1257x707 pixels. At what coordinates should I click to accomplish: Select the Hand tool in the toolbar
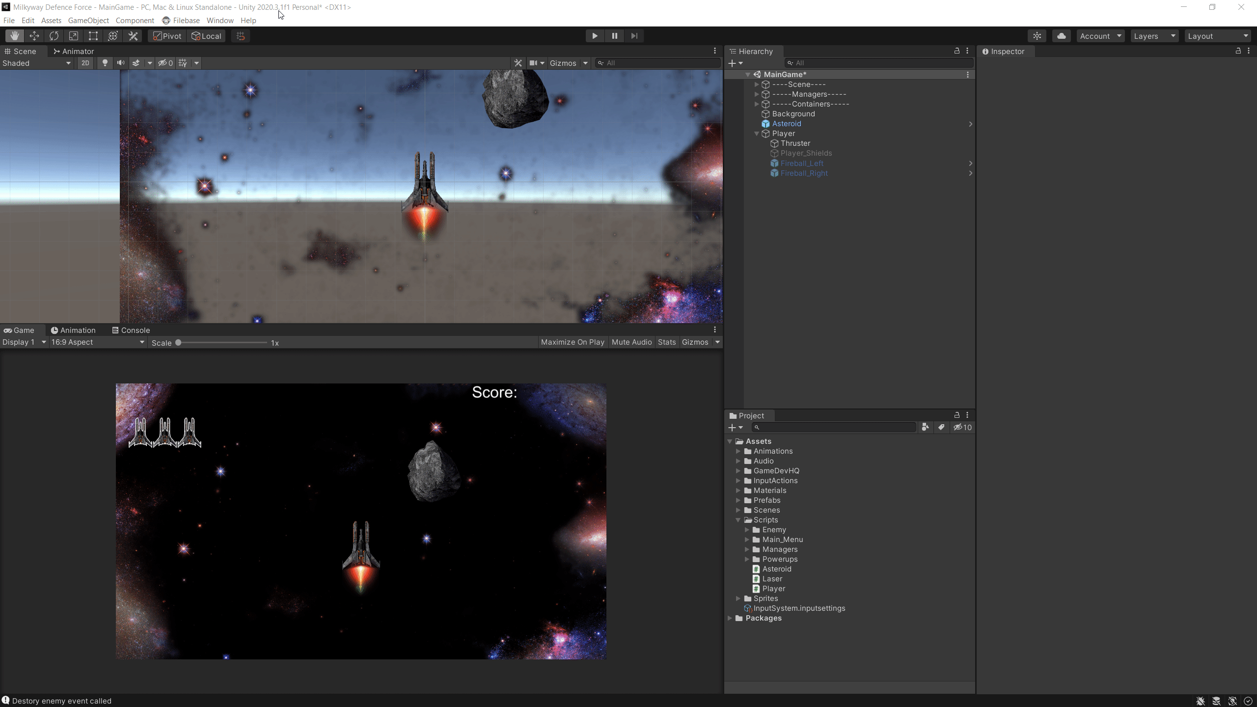(x=14, y=35)
